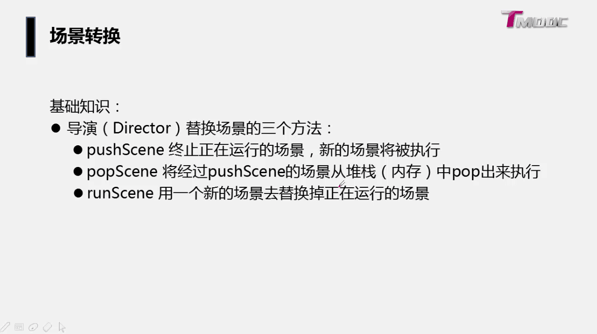Open the board layout icon in bottom toolbar
The height and width of the screenshot is (334, 597).
[x=19, y=326]
